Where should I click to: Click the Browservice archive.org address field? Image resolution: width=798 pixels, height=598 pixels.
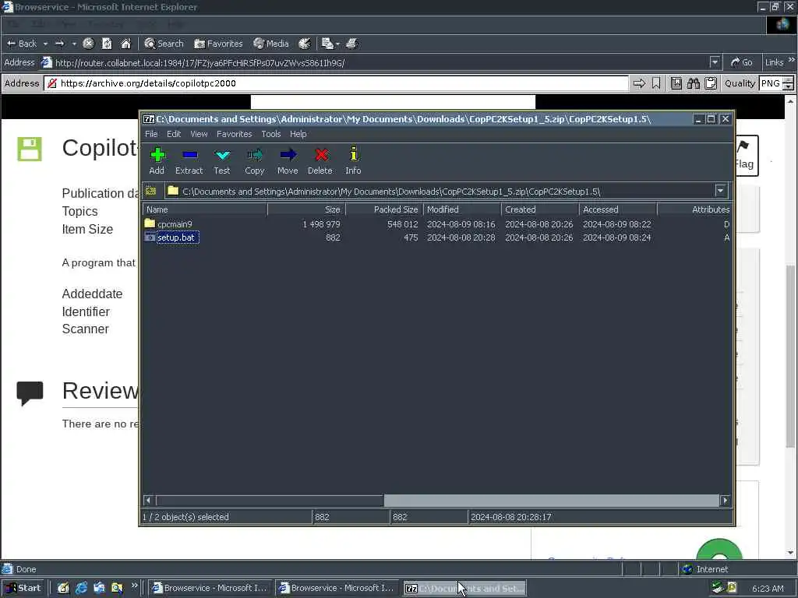point(336,83)
